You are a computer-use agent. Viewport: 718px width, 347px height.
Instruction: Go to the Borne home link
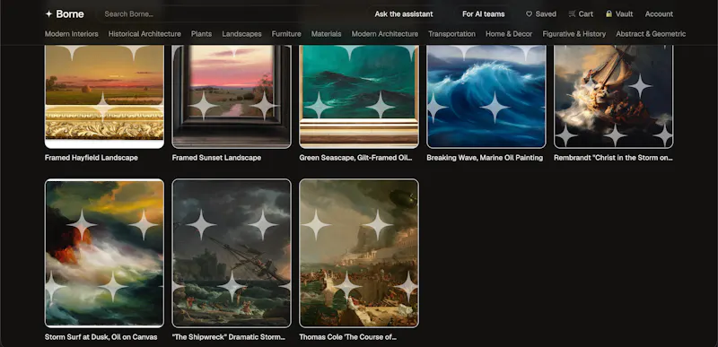coord(65,14)
